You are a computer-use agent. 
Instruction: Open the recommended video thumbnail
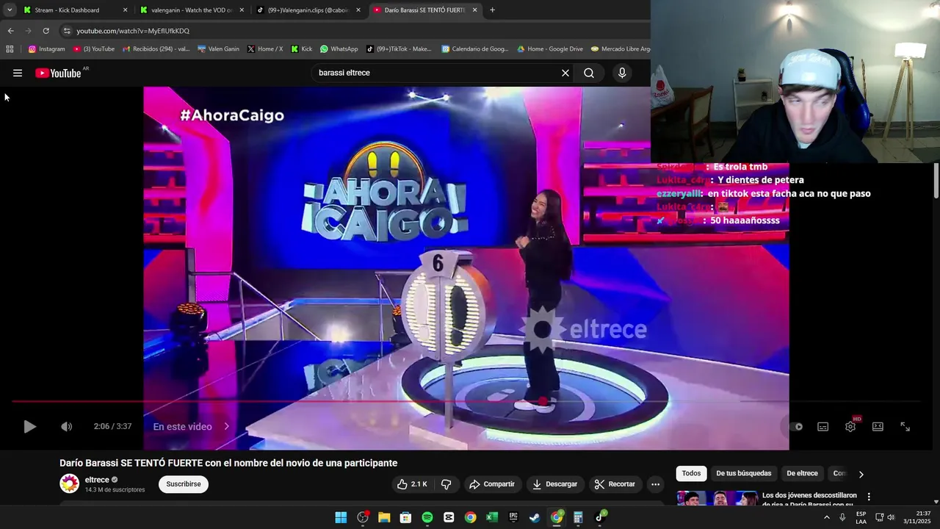(x=717, y=498)
